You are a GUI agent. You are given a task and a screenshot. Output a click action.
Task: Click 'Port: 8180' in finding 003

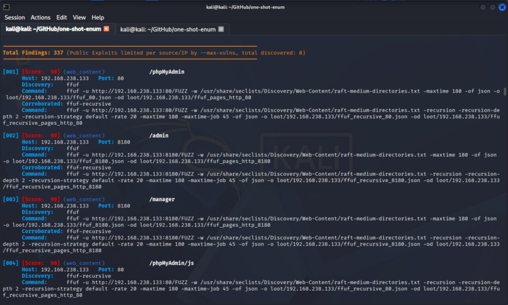pyautogui.click(x=114, y=205)
